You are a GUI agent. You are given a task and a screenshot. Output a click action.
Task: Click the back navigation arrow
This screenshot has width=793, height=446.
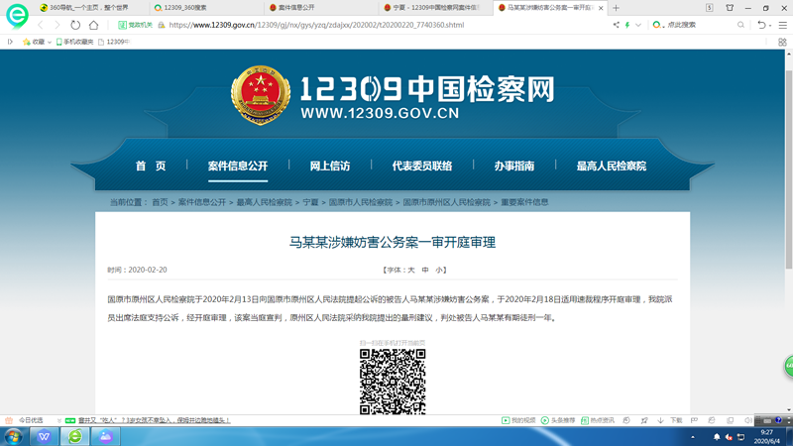[41, 25]
